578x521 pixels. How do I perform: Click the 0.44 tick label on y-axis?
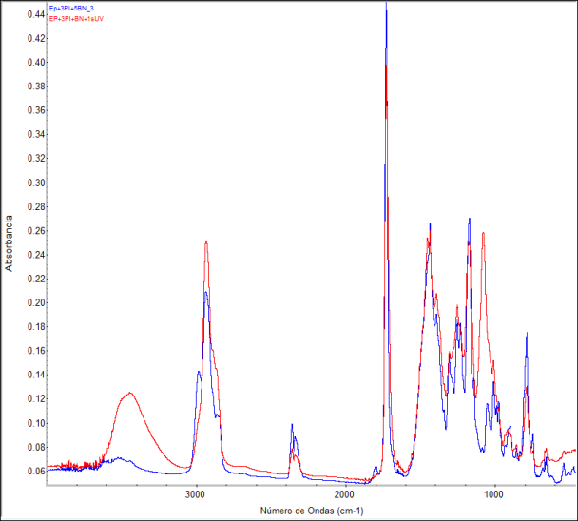(x=34, y=15)
